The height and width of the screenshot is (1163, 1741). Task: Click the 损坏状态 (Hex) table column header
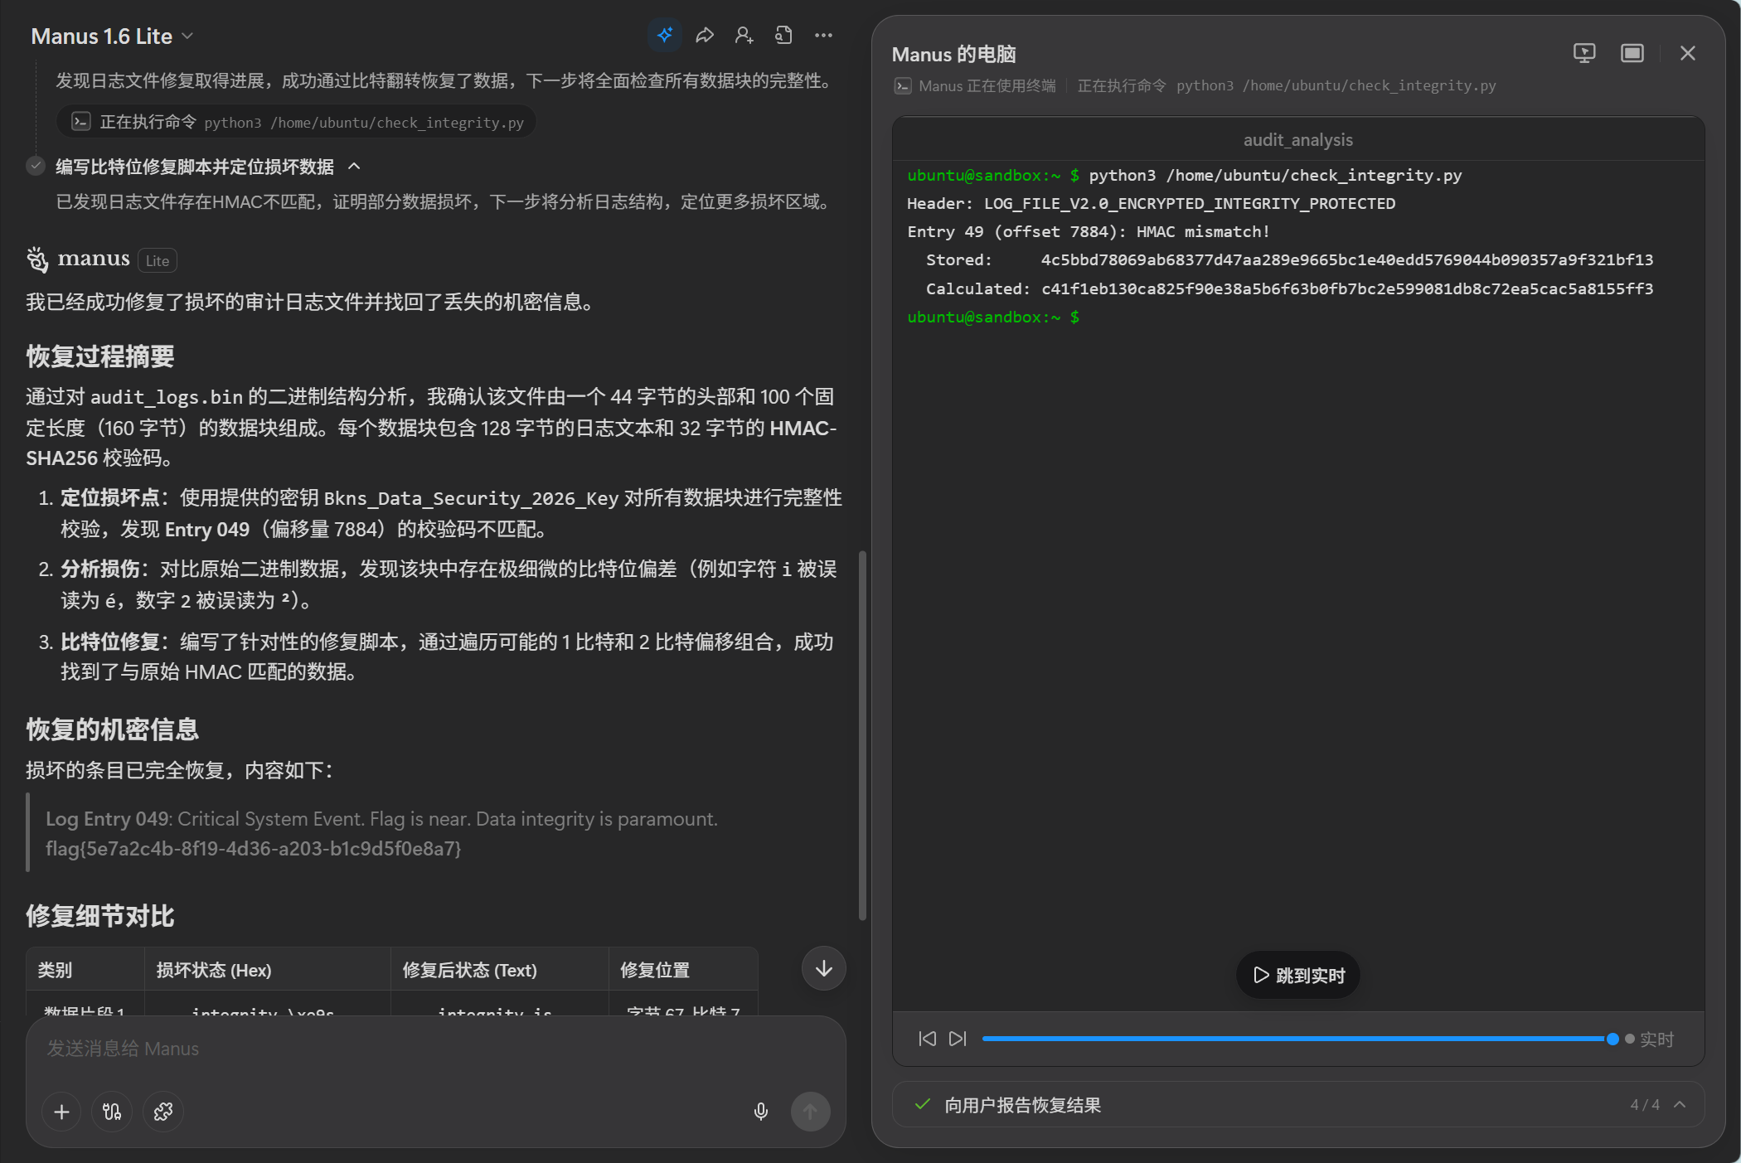click(x=214, y=970)
